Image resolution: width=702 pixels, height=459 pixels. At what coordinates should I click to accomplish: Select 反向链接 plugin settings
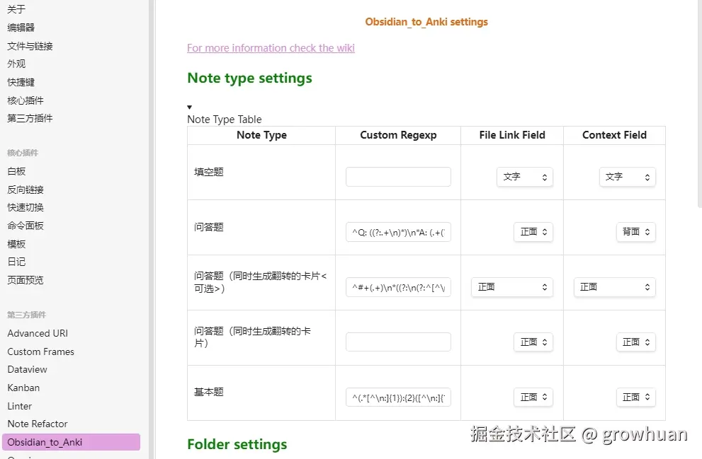(x=26, y=190)
